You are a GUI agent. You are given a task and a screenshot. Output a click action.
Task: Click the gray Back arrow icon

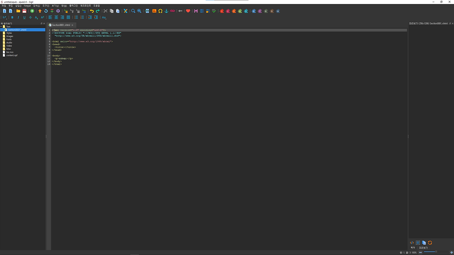pyautogui.click(x=180, y=11)
